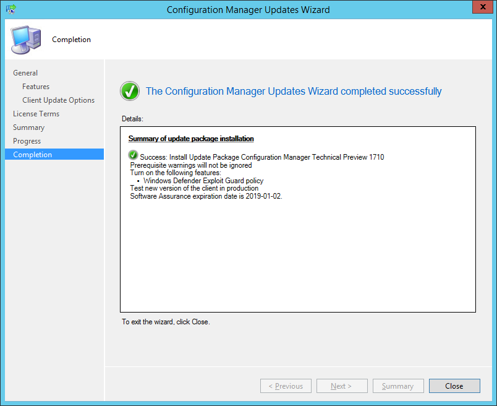Click 'Prerequisite warnings will not be ignored' text
This screenshot has width=497, height=406.
(191, 165)
